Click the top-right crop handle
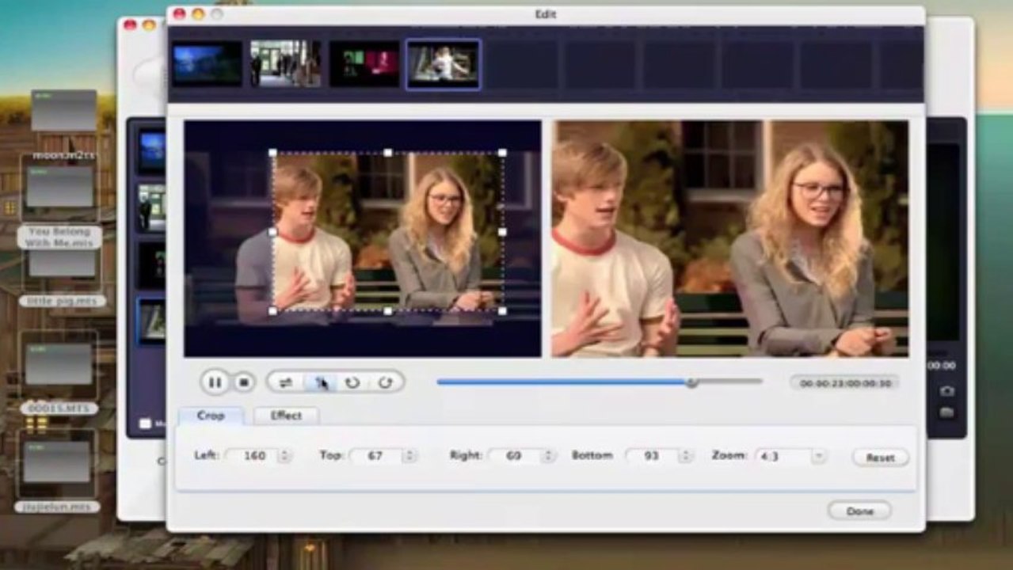This screenshot has width=1013, height=570. pos(503,153)
